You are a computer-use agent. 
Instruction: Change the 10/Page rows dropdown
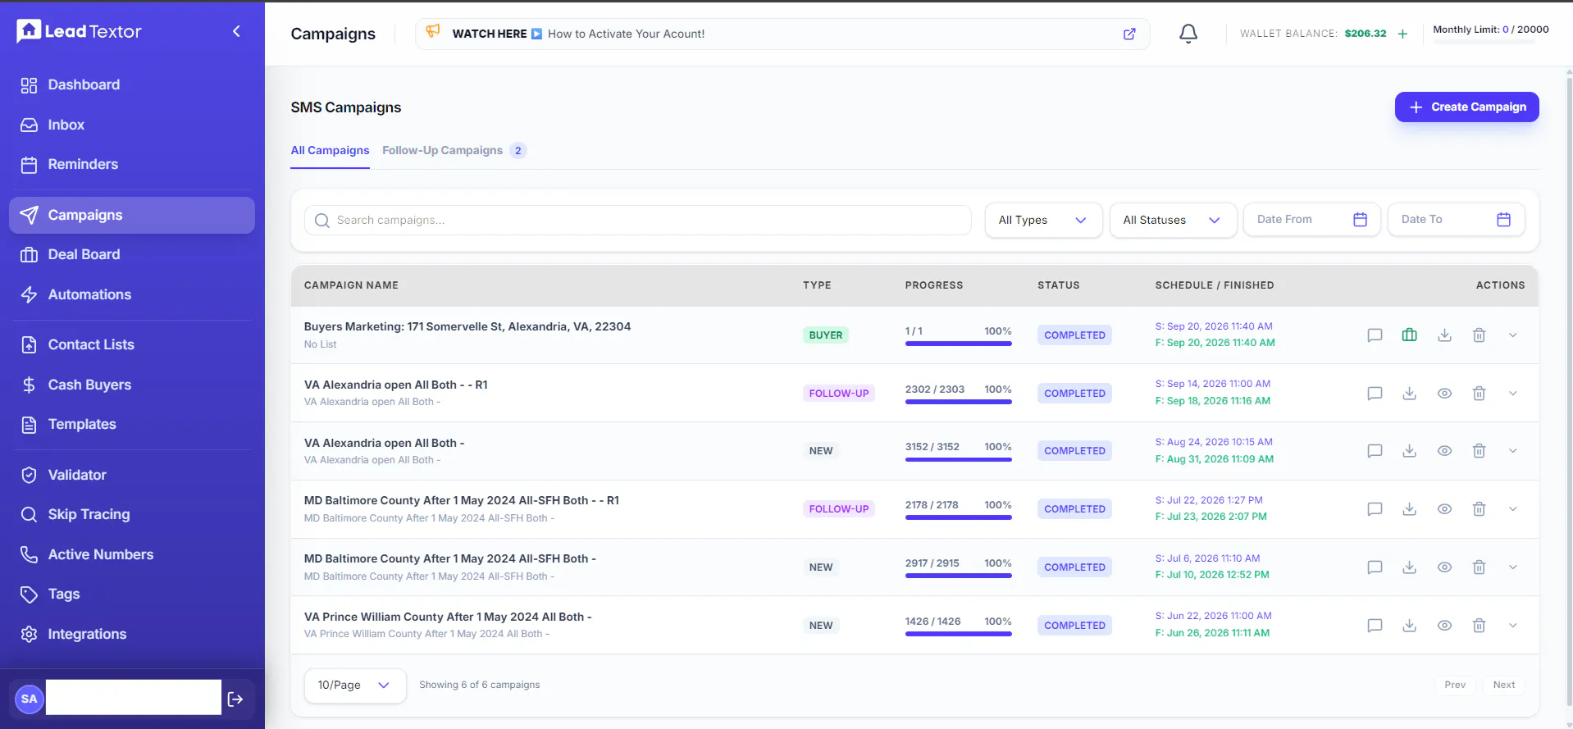pyautogui.click(x=354, y=686)
